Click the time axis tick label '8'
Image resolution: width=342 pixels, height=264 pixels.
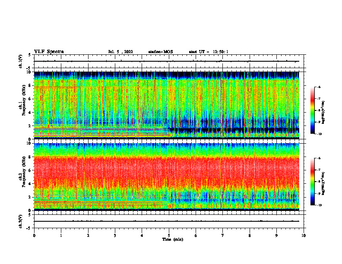250,236
